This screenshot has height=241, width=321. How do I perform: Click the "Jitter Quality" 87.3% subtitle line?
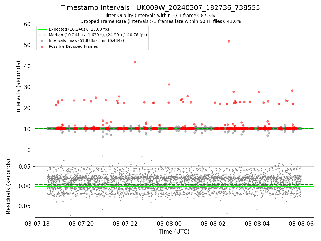pyautogui.click(x=160, y=16)
